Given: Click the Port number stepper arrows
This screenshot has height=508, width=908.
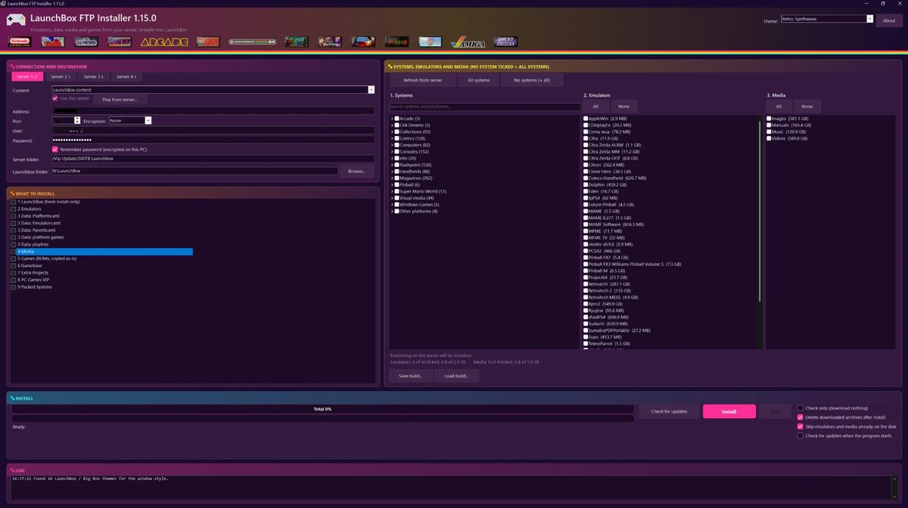Looking at the screenshot, I should (x=77, y=120).
